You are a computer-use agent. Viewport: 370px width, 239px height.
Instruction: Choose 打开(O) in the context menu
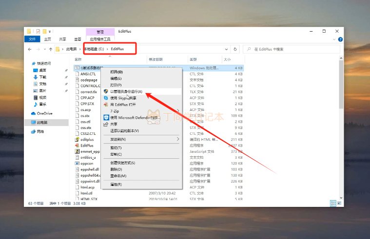[x=141, y=72]
